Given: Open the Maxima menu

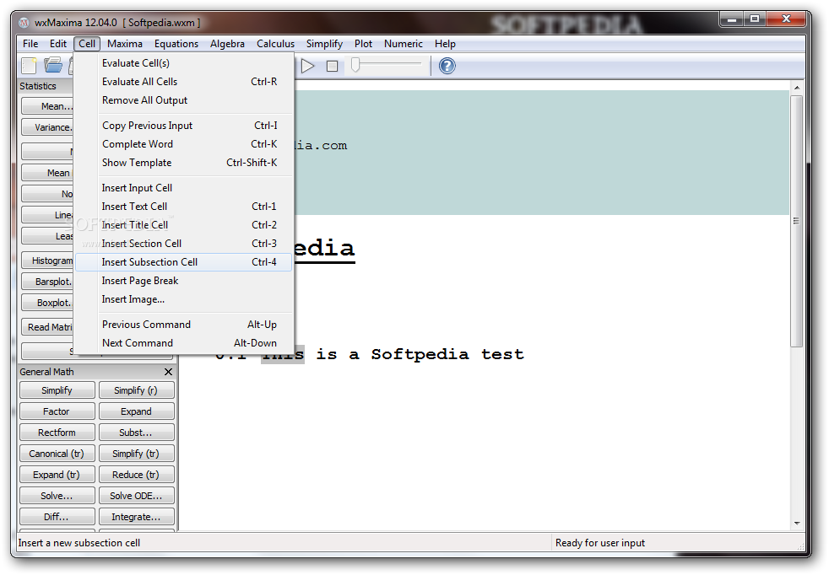Looking at the screenshot, I should (x=125, y=44).
